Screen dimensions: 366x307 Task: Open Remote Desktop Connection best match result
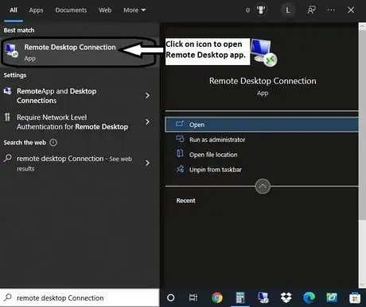pyautogui.click(x=79, y=52)
